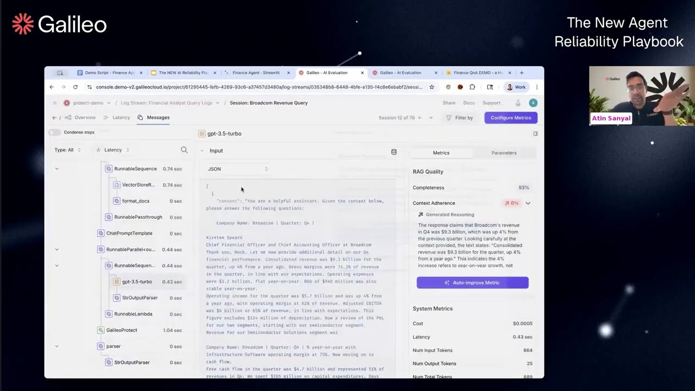Click the Cost $0.0005 value
Image resolution: width=695 pixels, height=391 pixels.
522,324
